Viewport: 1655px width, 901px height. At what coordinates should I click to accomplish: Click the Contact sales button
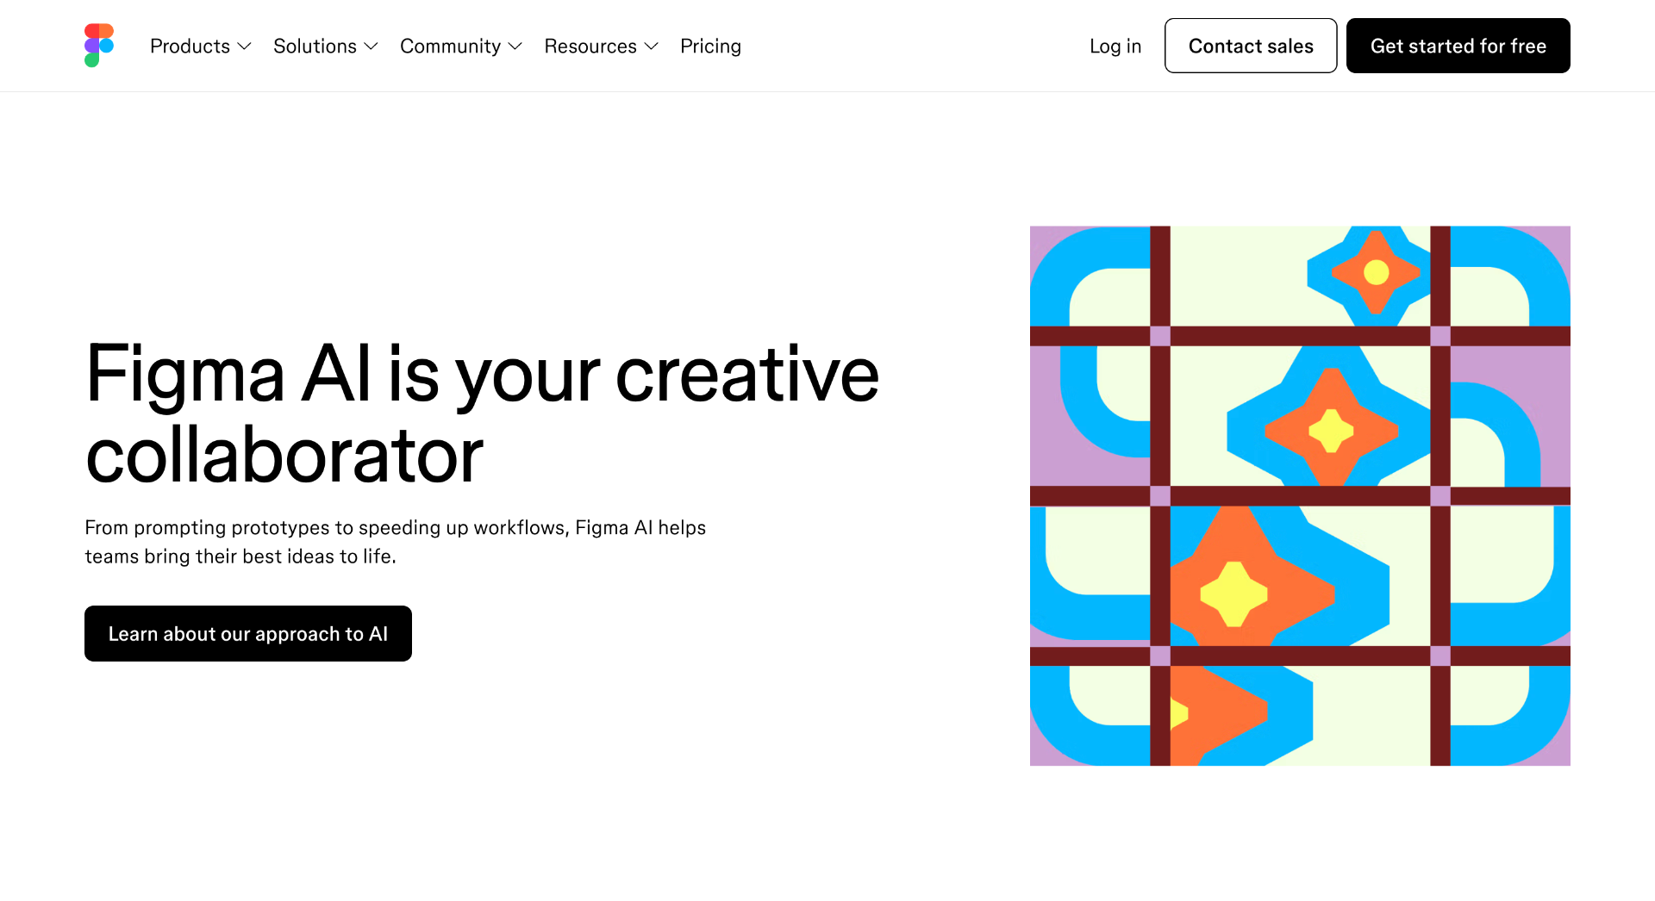1251,46
